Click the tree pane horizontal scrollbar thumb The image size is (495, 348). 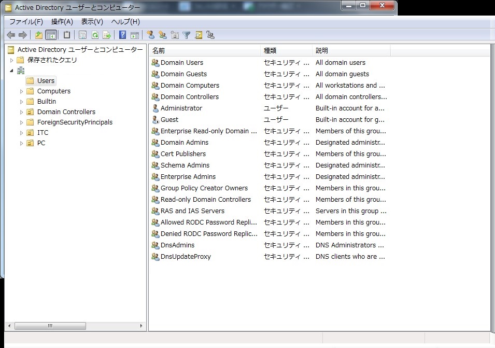pos(50,326)
